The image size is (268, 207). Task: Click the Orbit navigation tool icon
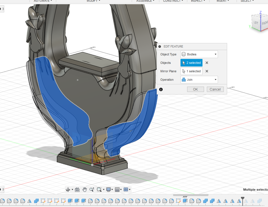(68, 190)
